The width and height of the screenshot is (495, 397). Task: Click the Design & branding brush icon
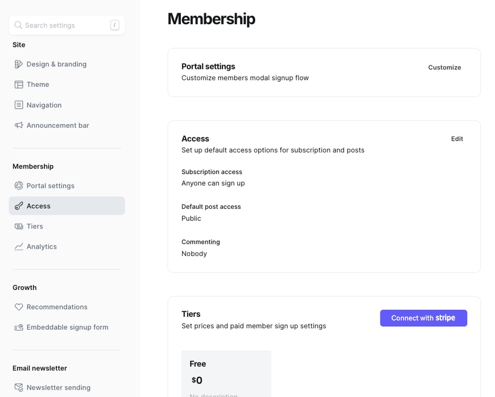click(19, 64)
